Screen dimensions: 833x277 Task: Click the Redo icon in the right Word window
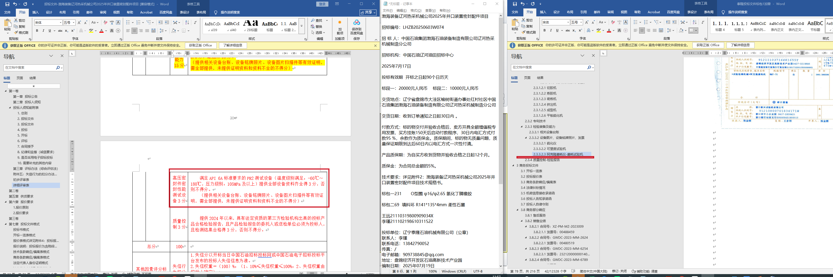point(533,4)
